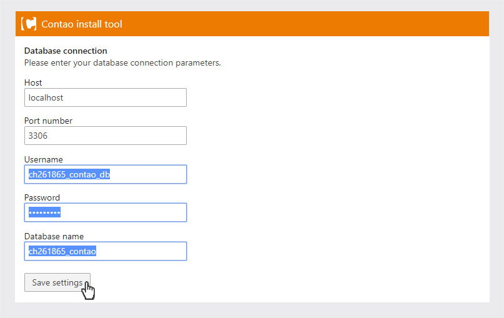Viewport: 504px width, 318px height.
Task: Focus the Username input field
Action: coord(106,174)
